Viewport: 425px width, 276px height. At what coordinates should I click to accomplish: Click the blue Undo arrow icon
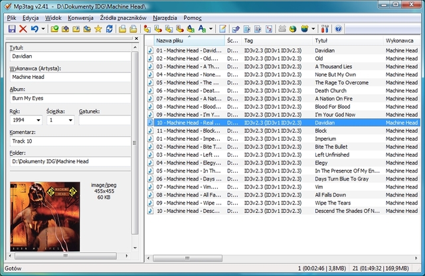pyautogui.click(x=34, y=29)
